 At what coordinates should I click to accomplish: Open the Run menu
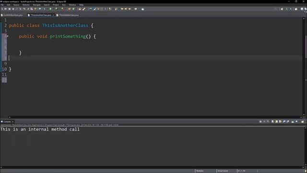[64, 5]
